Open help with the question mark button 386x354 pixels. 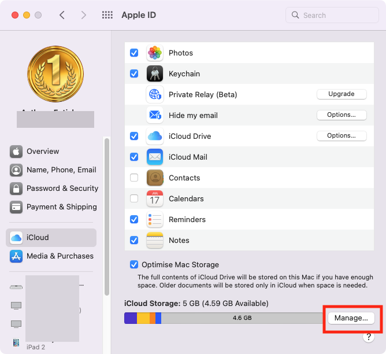pyautogui.click(x=369, y=337)
